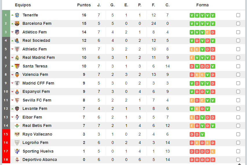Screen dimensions: 247x165
Task: Click Logroño Fem's first red D form badge
Action: pos(192,143)
